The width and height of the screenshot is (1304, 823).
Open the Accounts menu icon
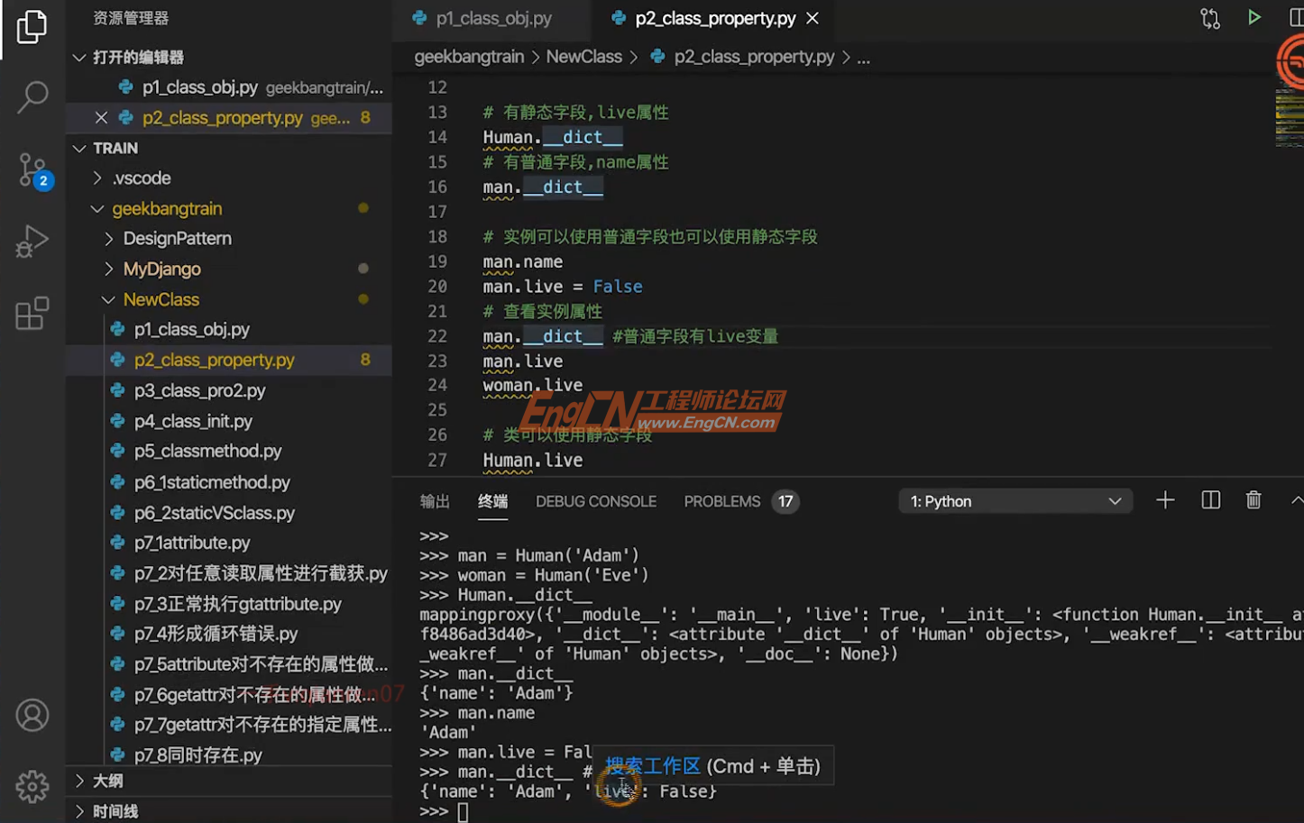pos(32,714)
